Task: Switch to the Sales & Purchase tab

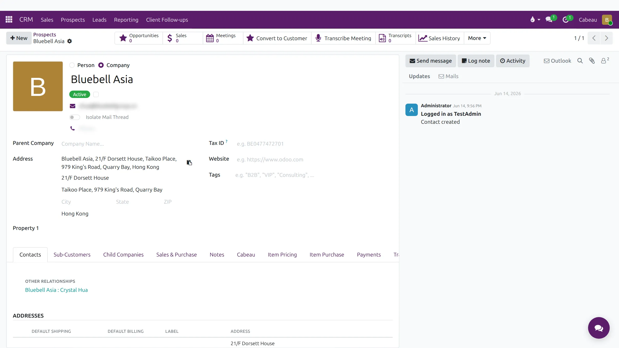Action: 176,255
